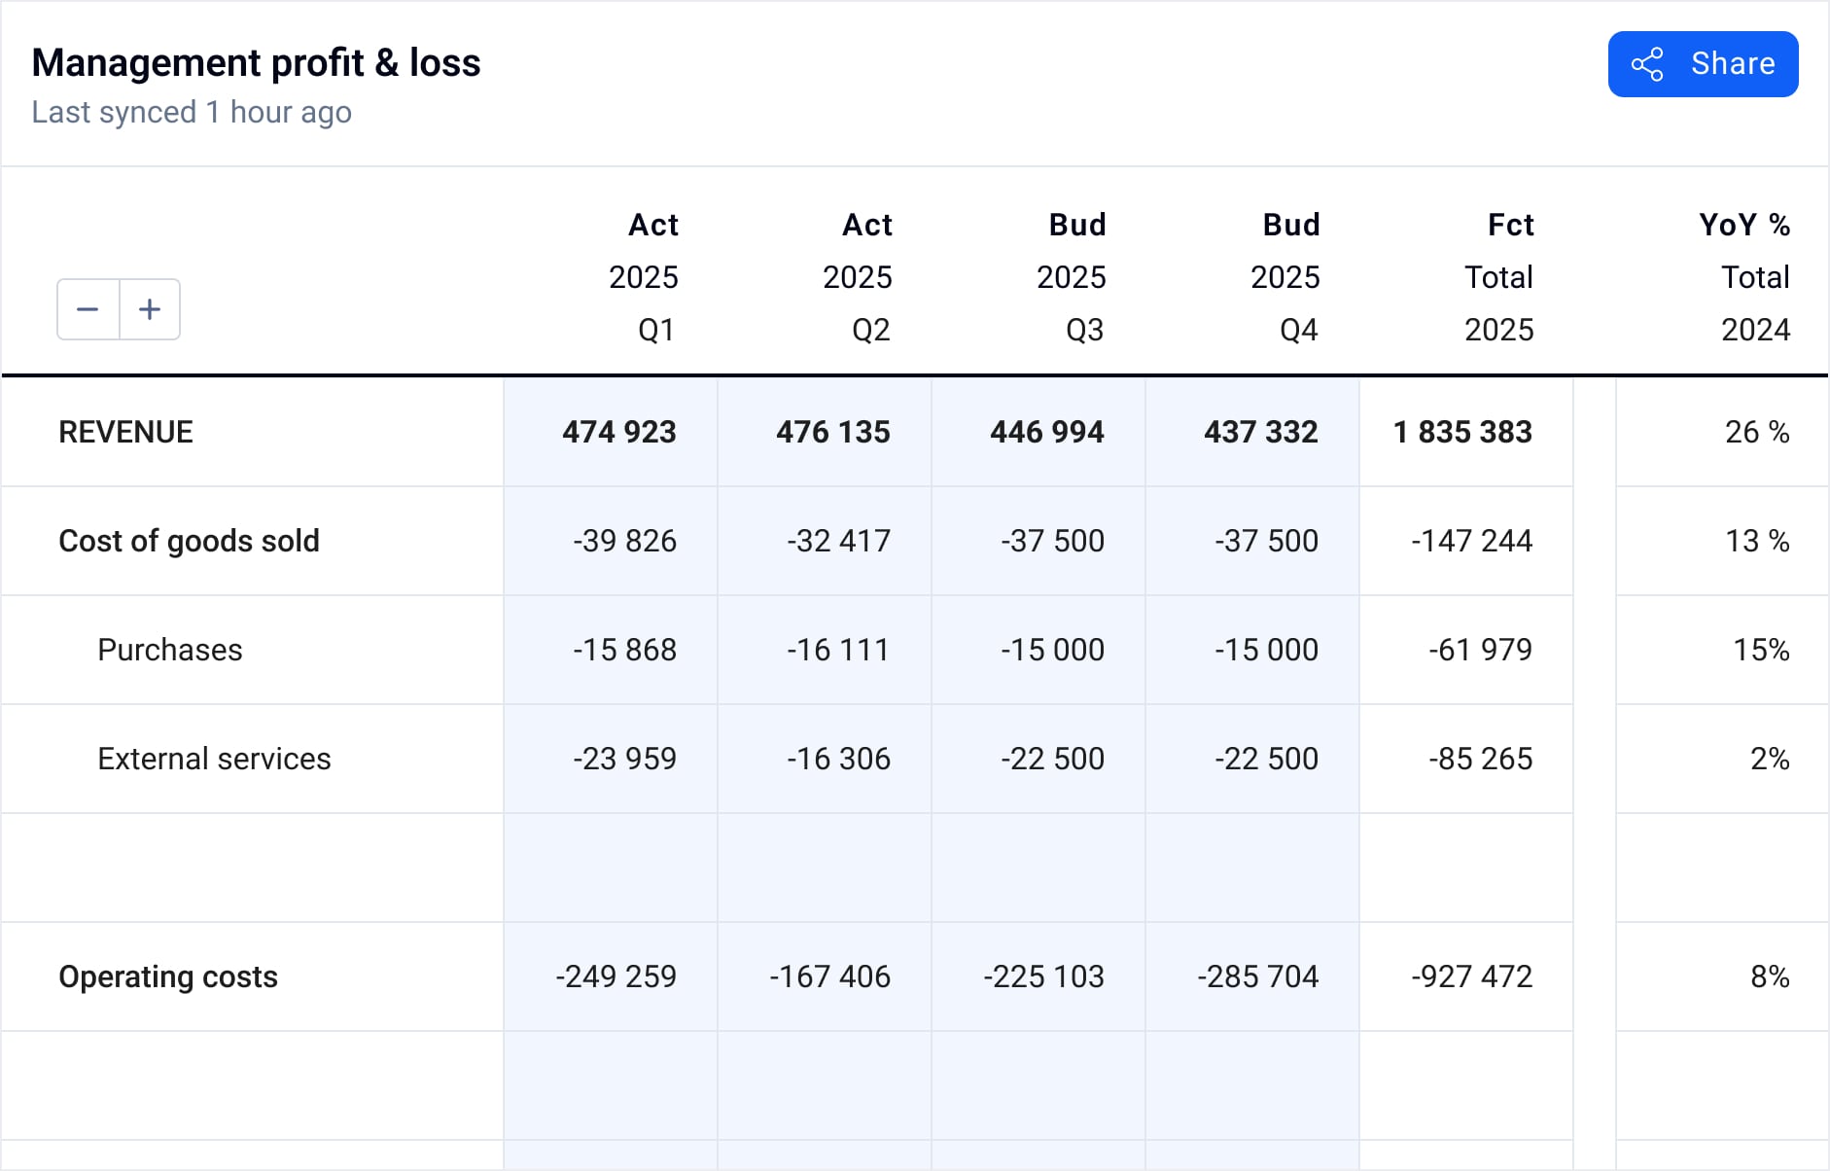
Task: Select the Fct Total 2025 column header
Action: (1499, 277)
